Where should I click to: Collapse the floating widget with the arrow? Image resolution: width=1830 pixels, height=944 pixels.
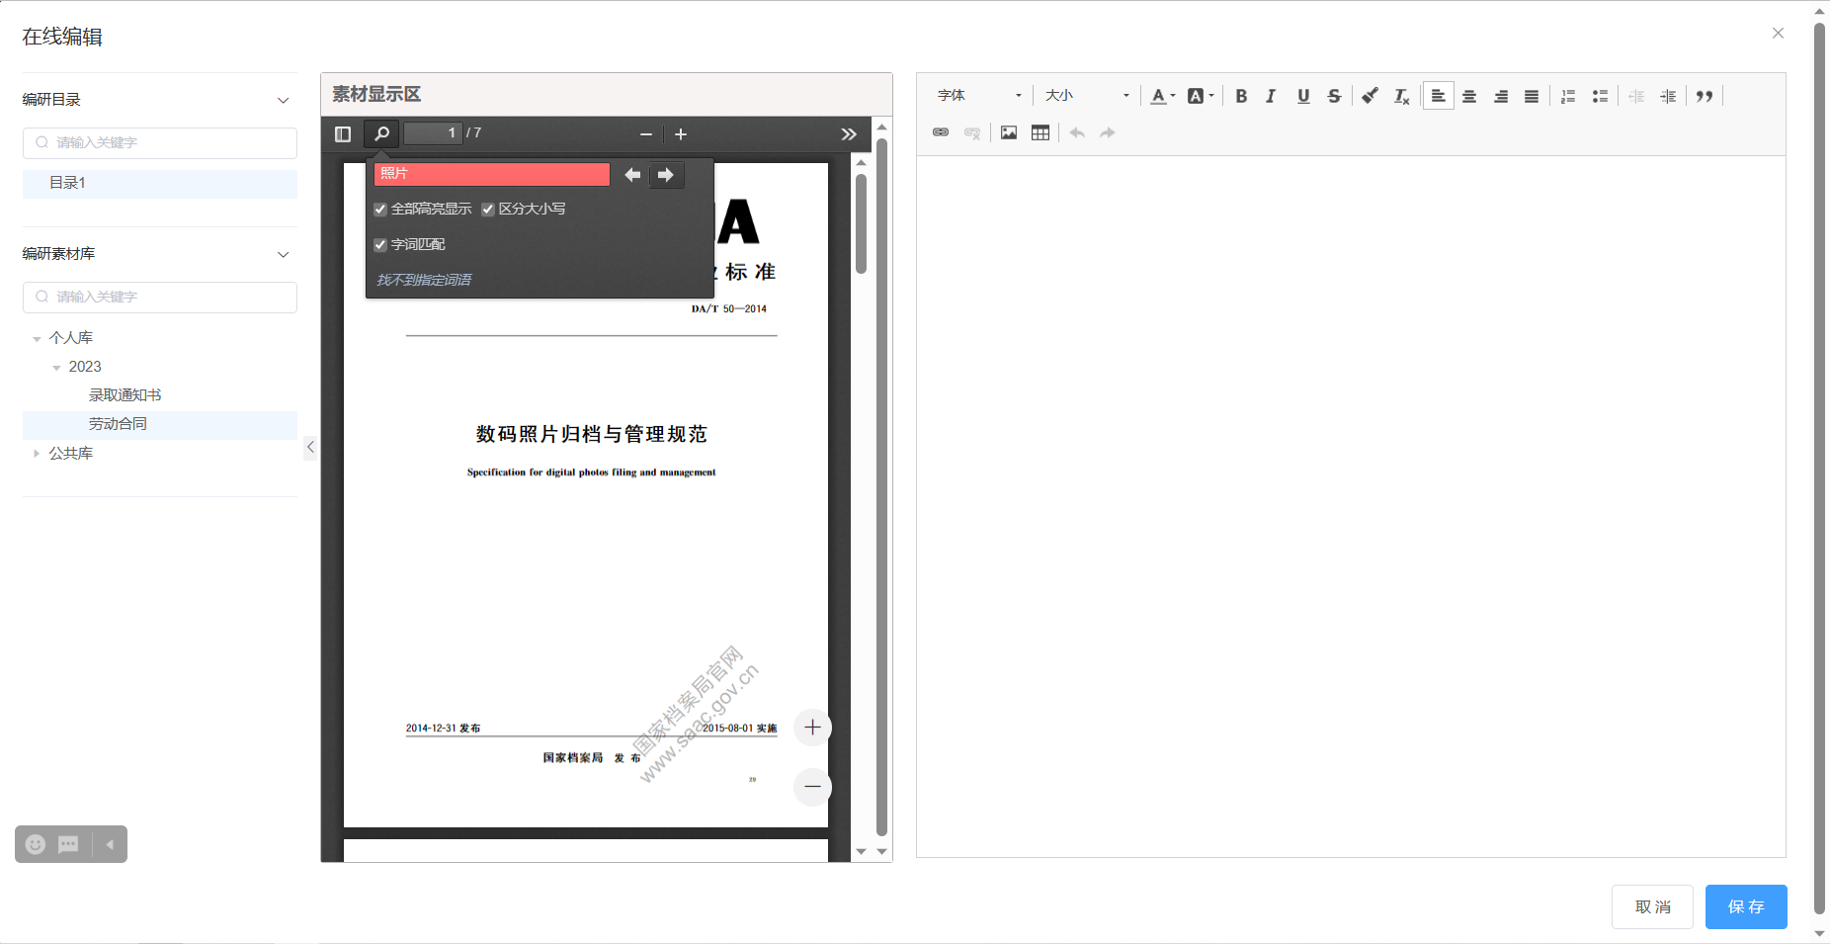(110, 844)
